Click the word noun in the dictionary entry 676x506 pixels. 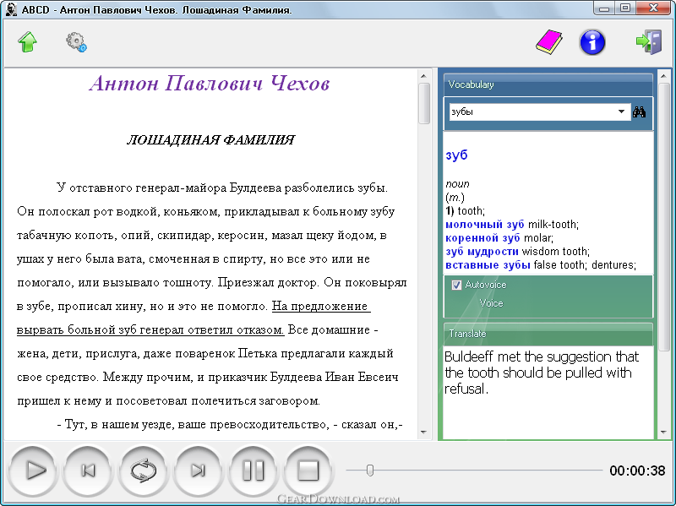[x=457, y=184]
